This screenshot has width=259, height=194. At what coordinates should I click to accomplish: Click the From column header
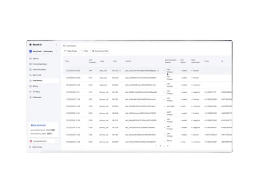(207, 61)
